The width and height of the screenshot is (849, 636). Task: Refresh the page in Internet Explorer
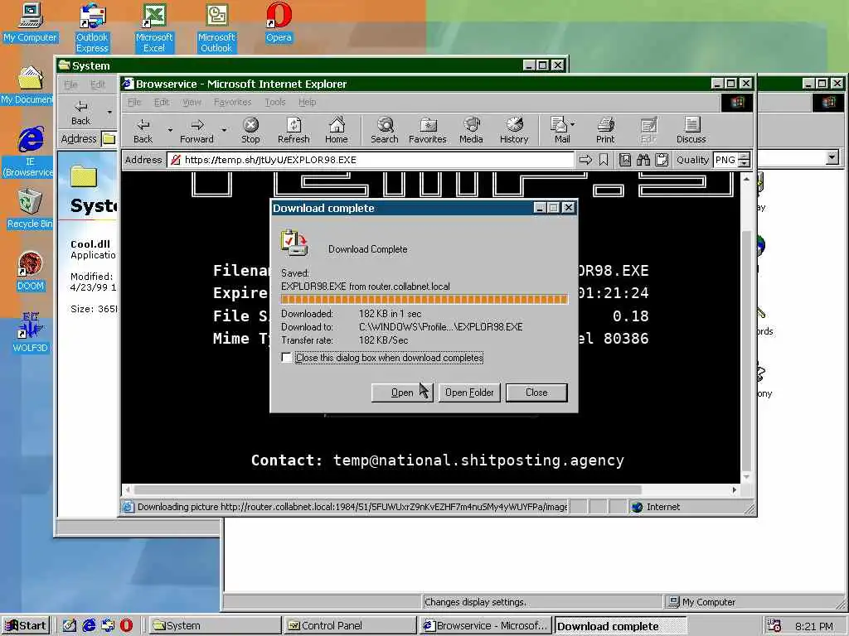point(294,130)
